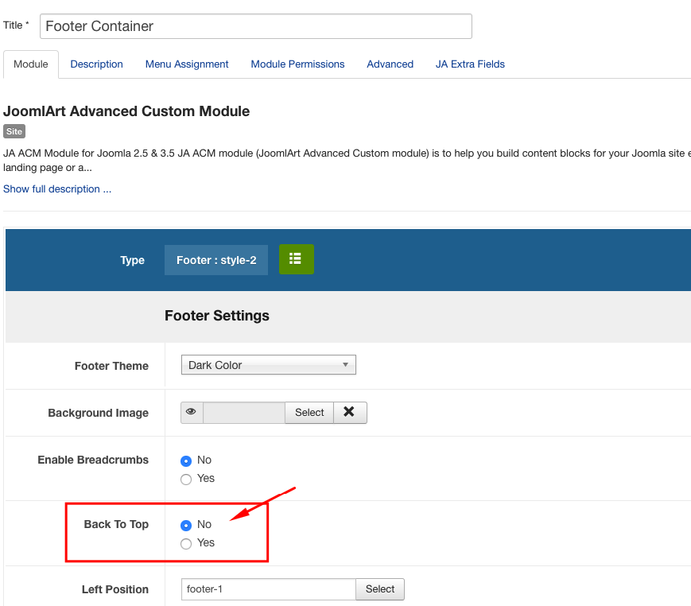
Task: Click Select button for Background Image
Action: (309, 412)
